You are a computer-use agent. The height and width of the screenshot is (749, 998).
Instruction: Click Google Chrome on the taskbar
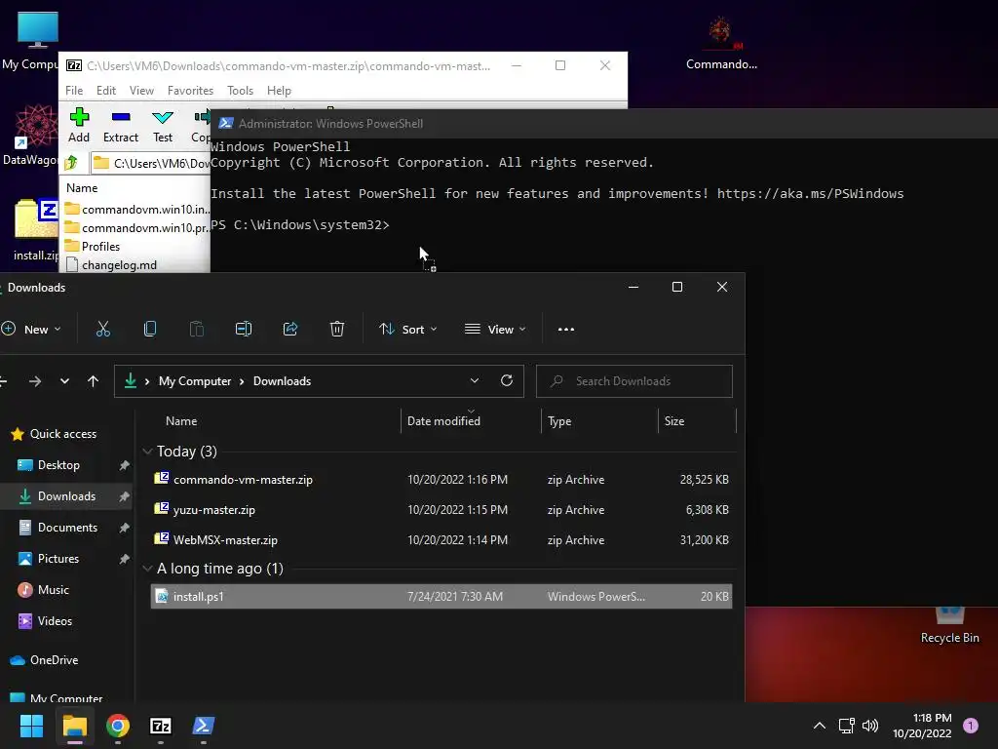pyautogui.click(x=118, y=726)
